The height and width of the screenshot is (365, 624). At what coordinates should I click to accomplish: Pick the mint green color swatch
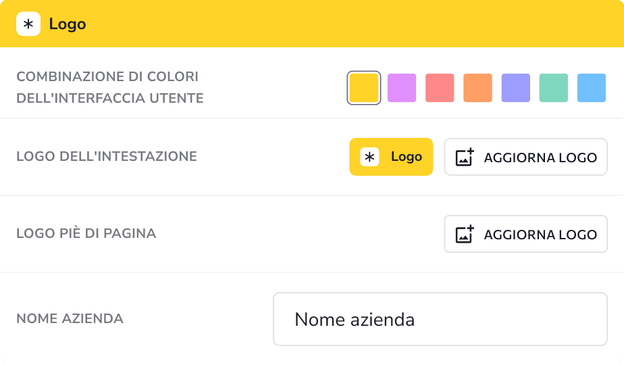pyautogui.click(x=554, y=88)
